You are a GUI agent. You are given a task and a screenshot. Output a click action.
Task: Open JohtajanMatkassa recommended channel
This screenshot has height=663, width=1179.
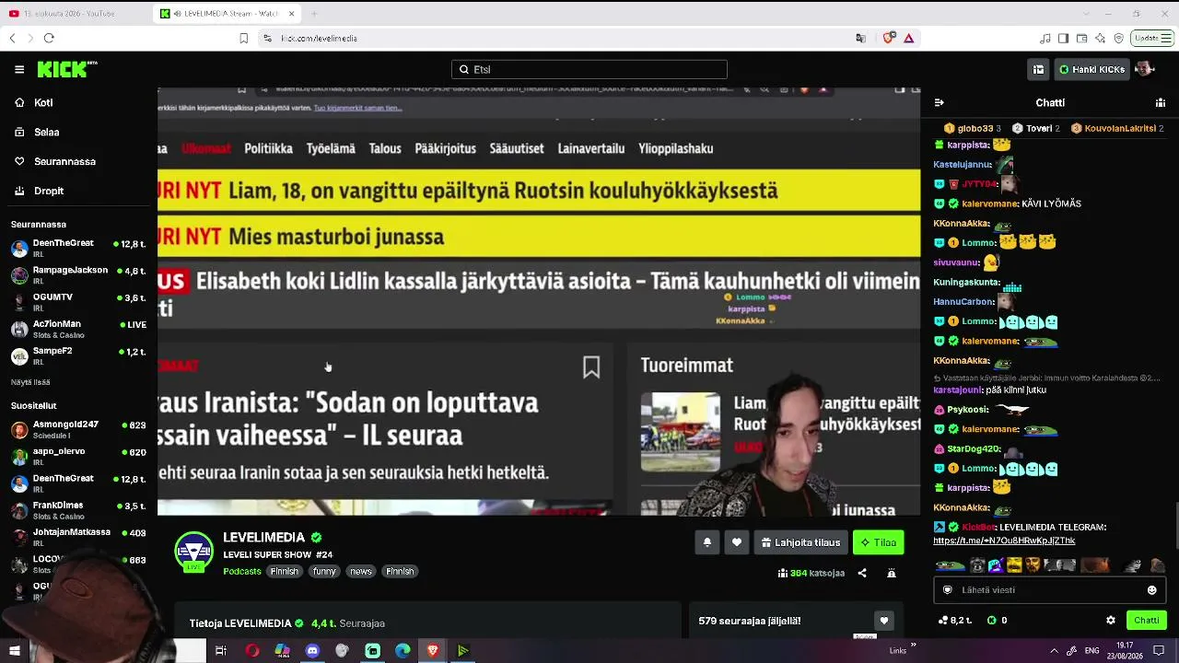pyautogui.click(x=78, y=537)
